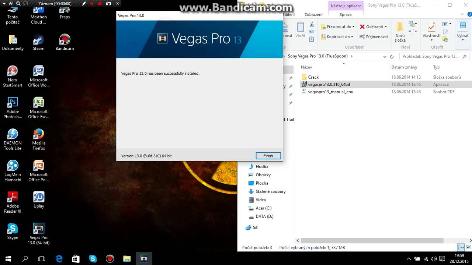Open the Adobe Photoshop desktop shortcut
Viewport: 472px width, 265px height.
point(13,108)
